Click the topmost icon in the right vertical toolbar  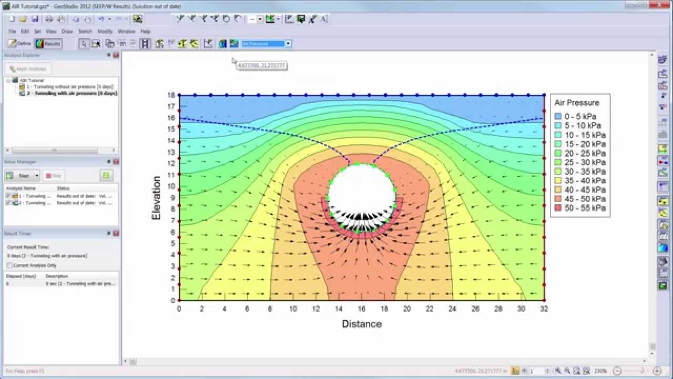[663, 59]
